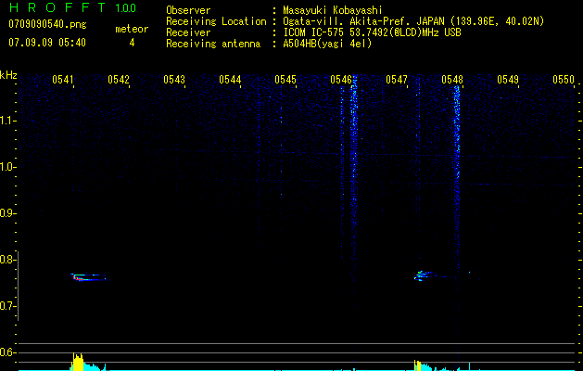Click the 0544 time marker

coord(230,80)
